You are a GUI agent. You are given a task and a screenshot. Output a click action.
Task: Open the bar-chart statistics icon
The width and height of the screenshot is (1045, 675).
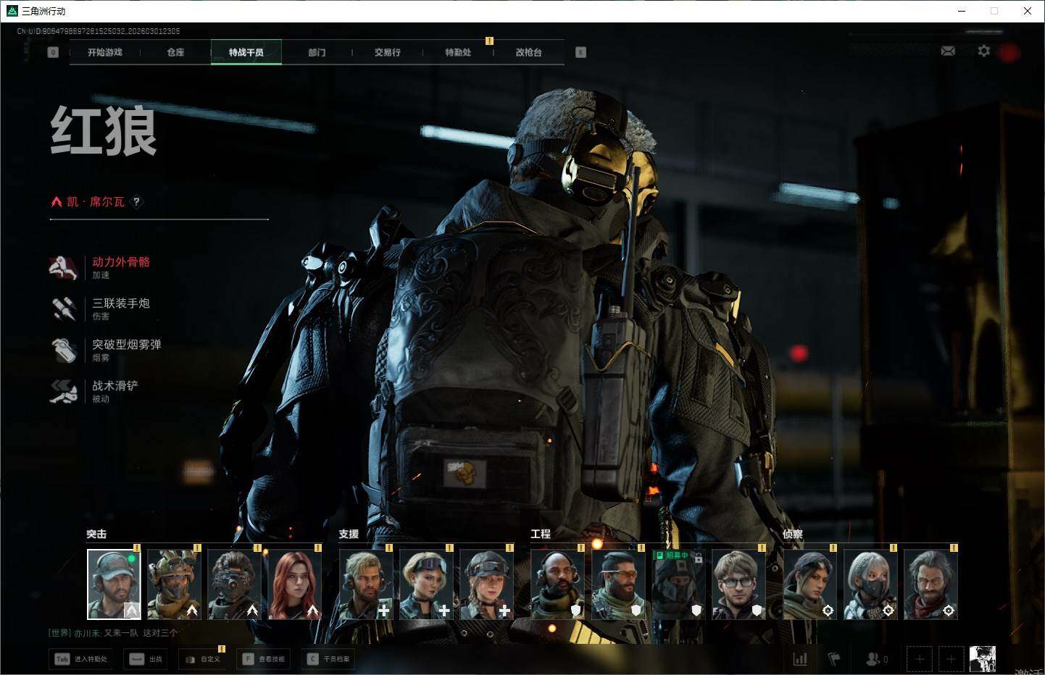coord(800,659)
